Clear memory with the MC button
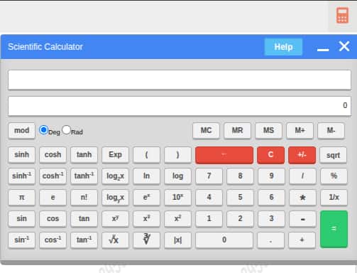 tap(206, 131)
